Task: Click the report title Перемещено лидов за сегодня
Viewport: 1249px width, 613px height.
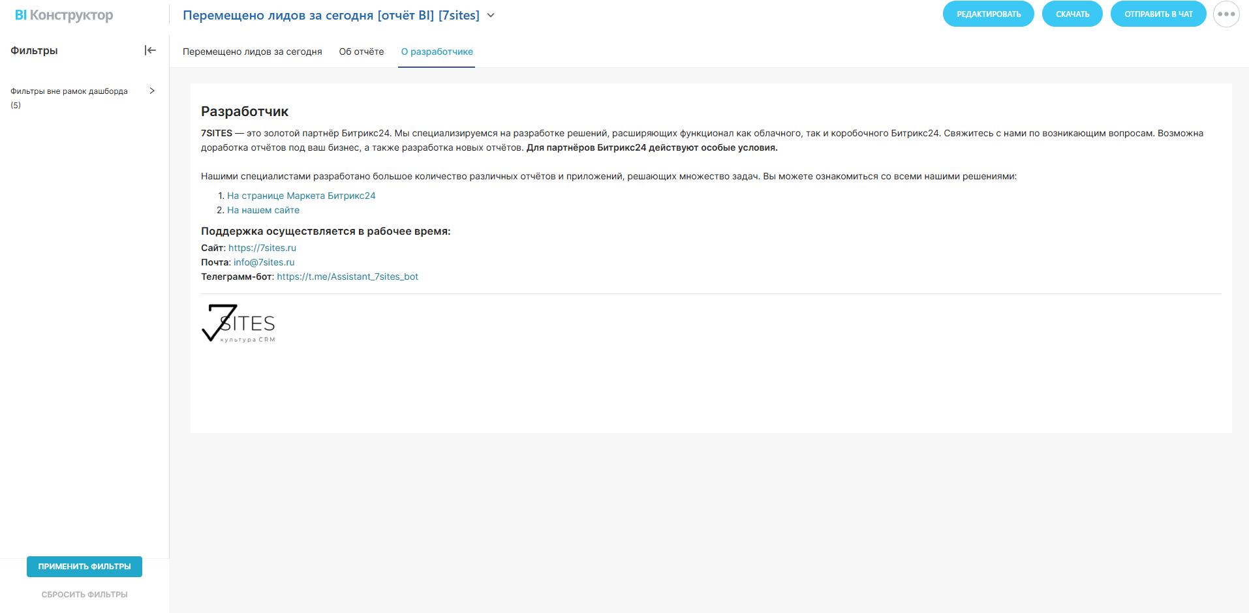Action: 331,15
